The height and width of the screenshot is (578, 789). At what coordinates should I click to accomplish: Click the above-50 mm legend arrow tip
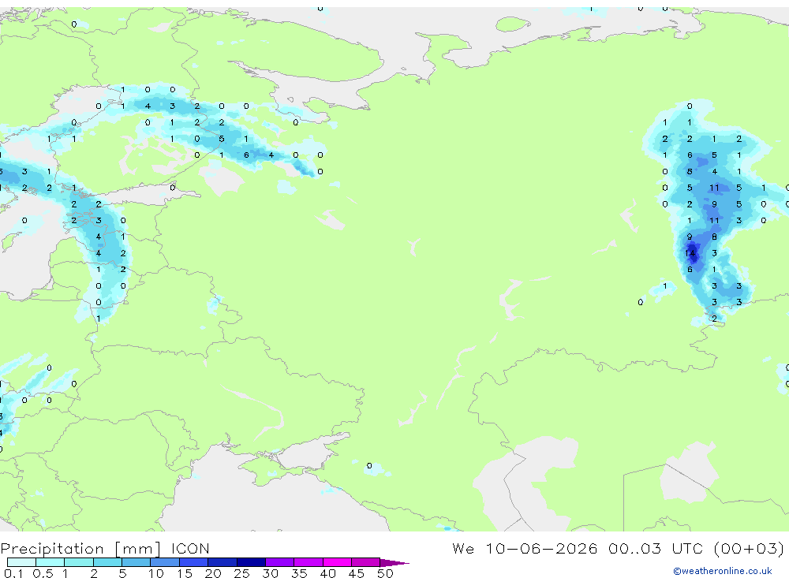(394, 562)
